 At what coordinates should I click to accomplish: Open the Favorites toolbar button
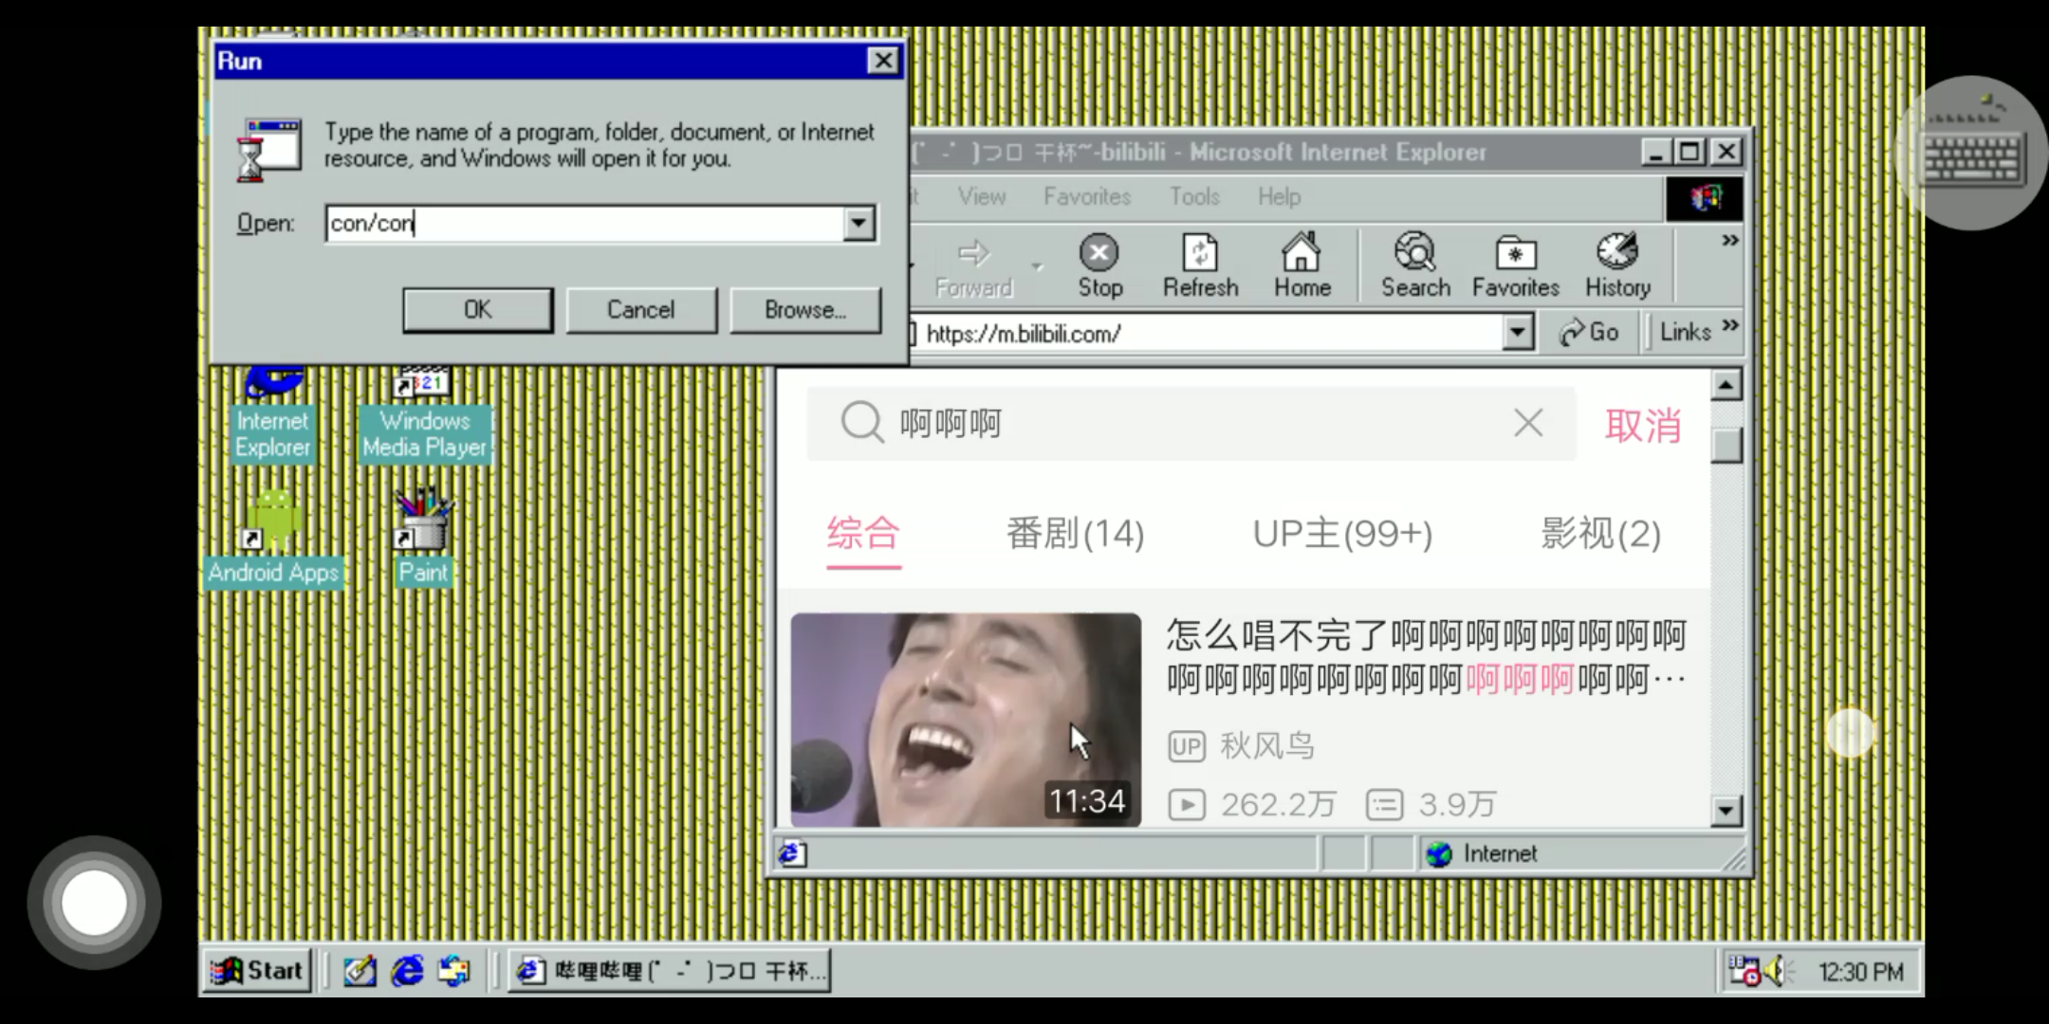point(1515,265)
